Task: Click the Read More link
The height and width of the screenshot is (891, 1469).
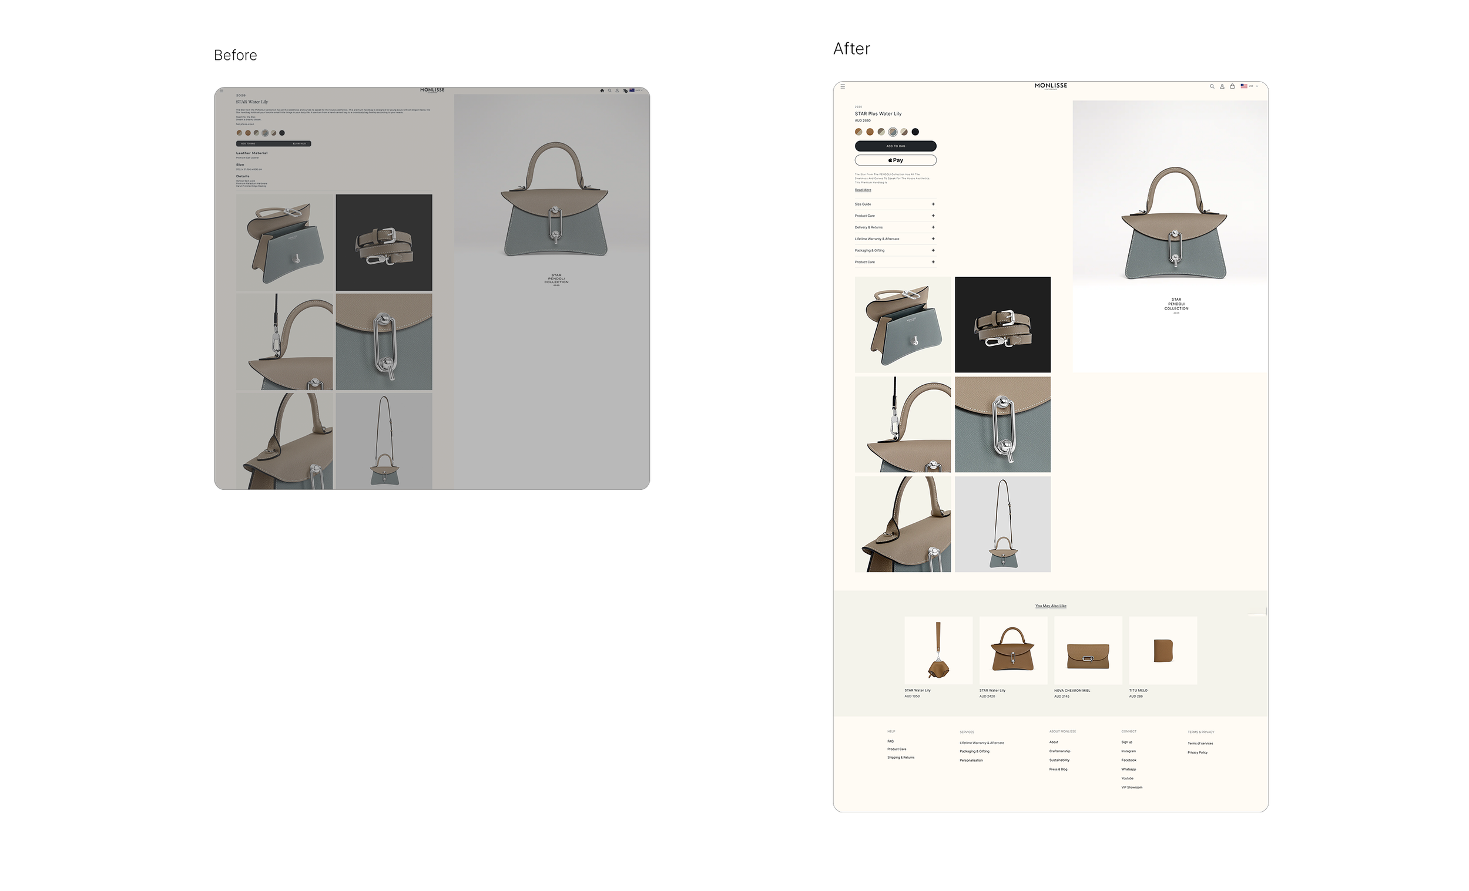Action: point(863,190)
